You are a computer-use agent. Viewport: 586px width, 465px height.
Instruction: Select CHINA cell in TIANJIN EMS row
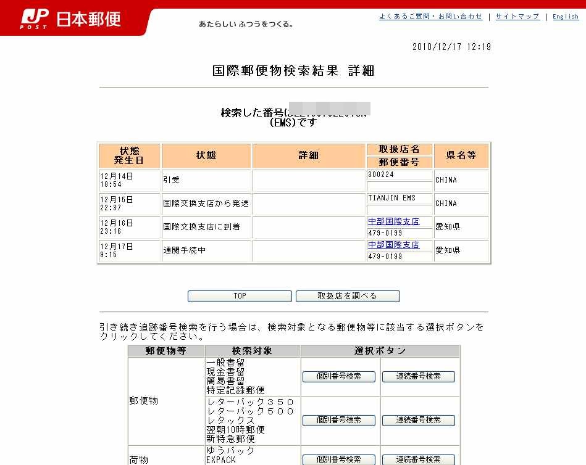coord(461,204)
